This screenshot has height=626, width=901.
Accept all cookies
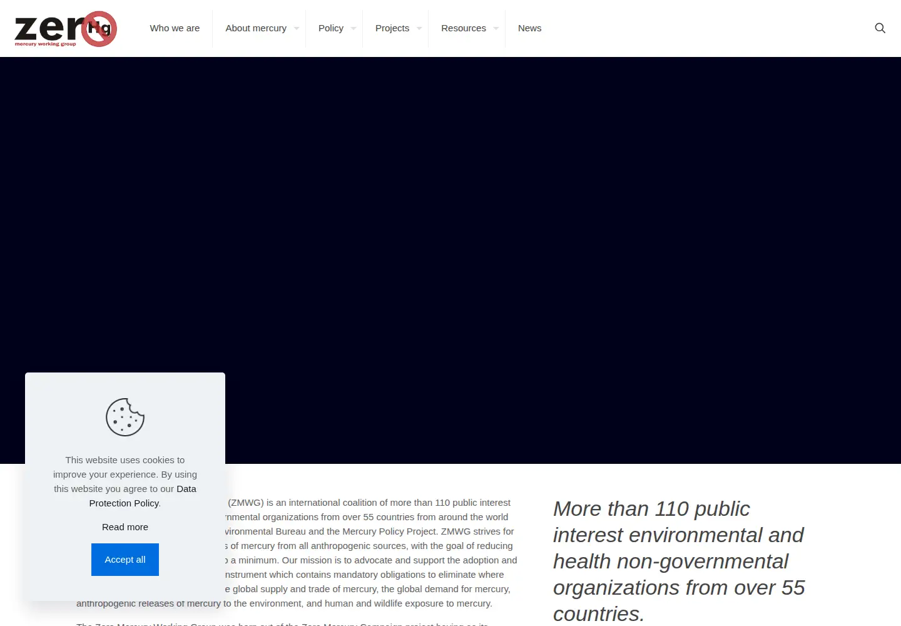tap(125, 560)
